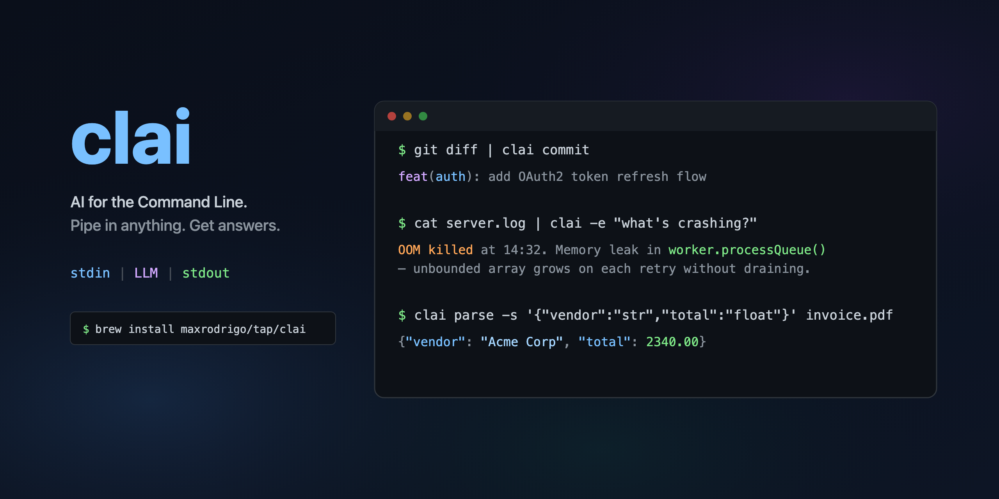Click the green maximize dot in terminal

tap(423, 116)
